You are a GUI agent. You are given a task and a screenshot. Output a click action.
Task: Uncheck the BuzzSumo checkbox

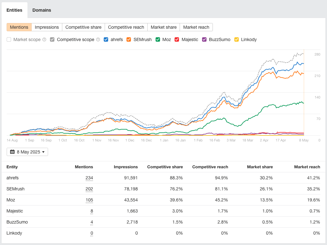(x=204, y=39)
